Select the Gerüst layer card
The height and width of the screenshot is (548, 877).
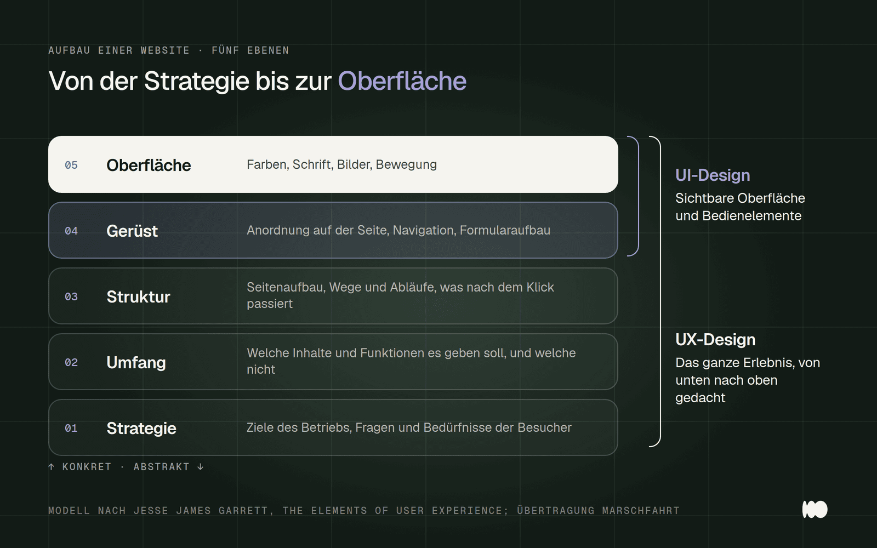(x=333, y=230)
